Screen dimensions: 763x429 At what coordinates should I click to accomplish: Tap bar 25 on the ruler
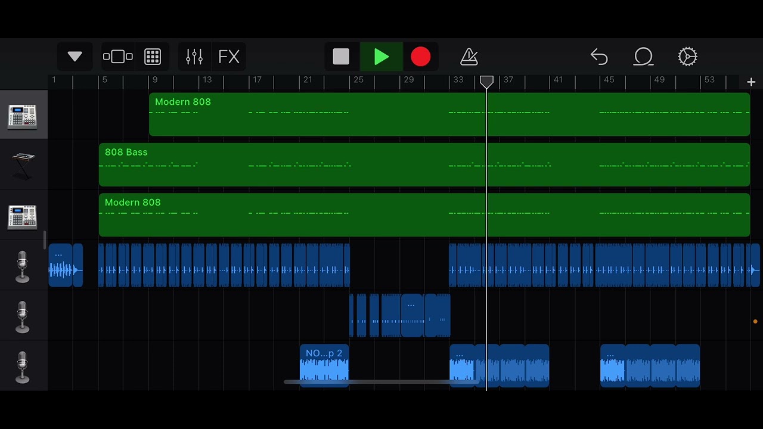tap(358, 80)
